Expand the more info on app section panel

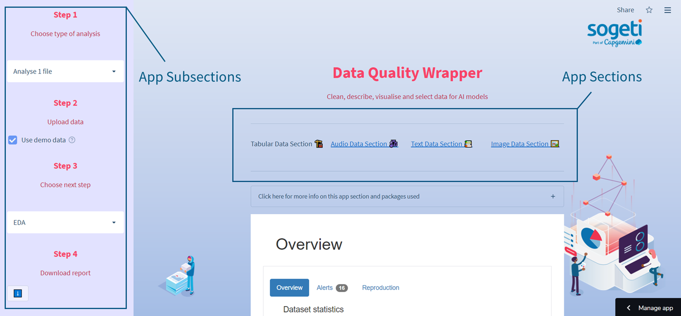[407, 196]
